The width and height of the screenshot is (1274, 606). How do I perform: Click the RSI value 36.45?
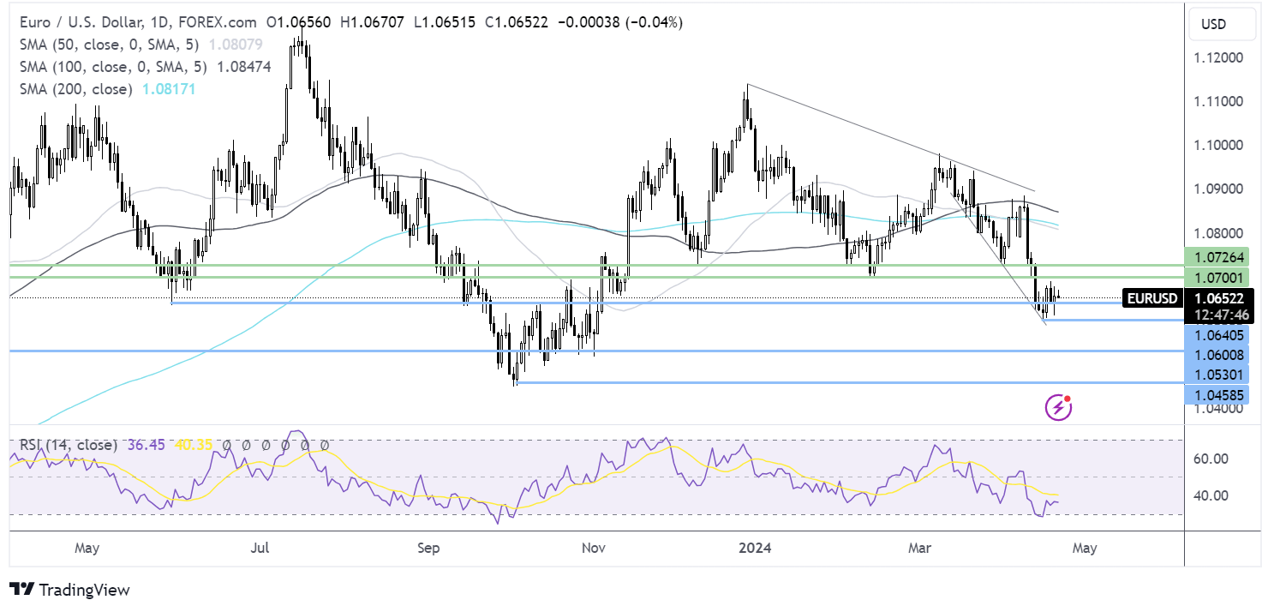[x=146, y=445]
